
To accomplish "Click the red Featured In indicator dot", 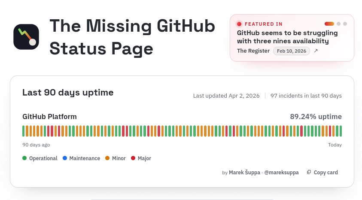I will coord(239,24).
